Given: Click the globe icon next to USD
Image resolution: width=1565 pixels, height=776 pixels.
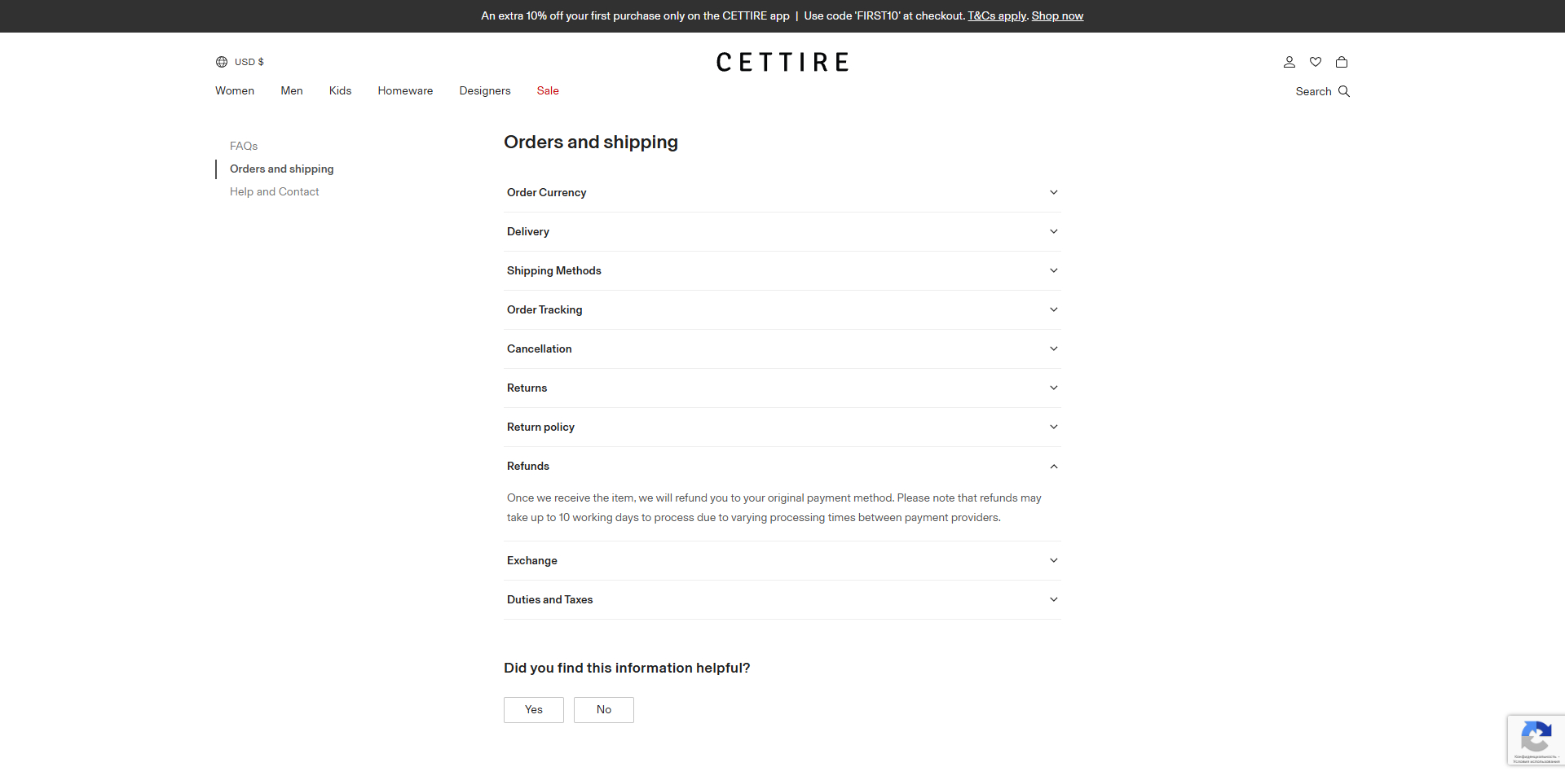Looking at the screenshot, I should (x=221, y=61).
